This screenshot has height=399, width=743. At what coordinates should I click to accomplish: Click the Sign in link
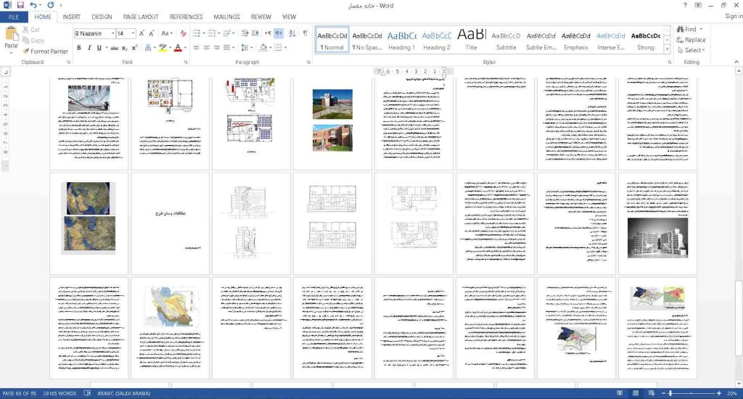coord(734,17)
